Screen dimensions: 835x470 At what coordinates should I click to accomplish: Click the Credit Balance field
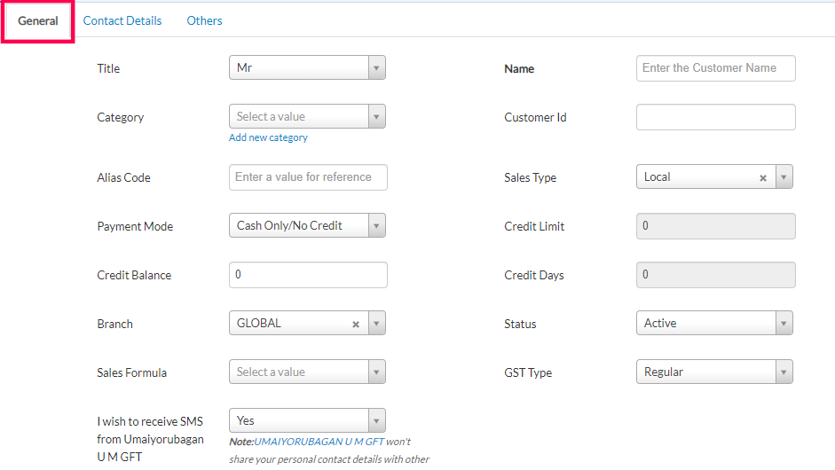pyautogui.click(x=308, y=275)
